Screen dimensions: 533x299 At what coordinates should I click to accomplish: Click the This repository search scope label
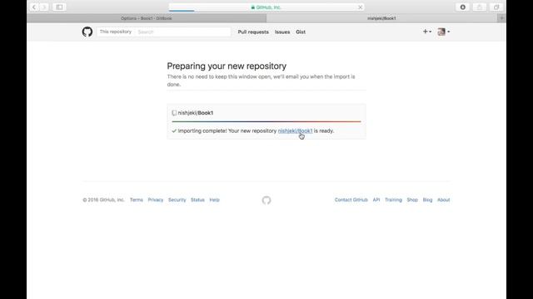click(116, 32)
